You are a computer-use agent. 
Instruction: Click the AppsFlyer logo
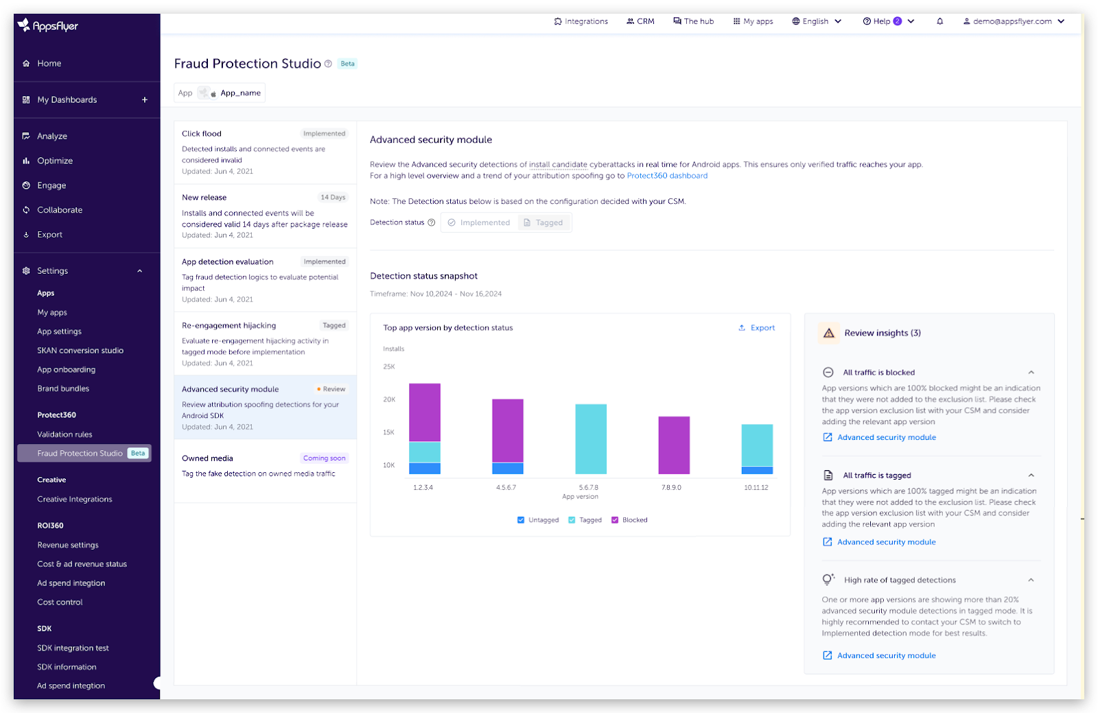(48, 26)
